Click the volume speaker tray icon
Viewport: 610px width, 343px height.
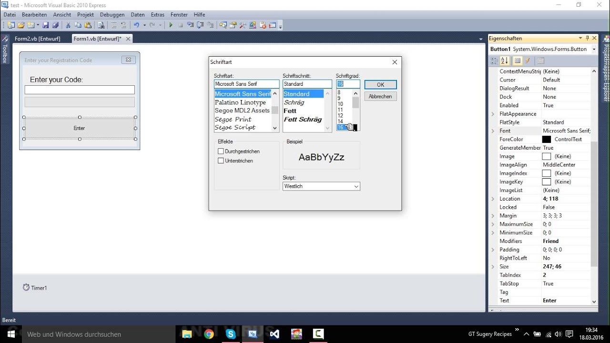point(558,334)
